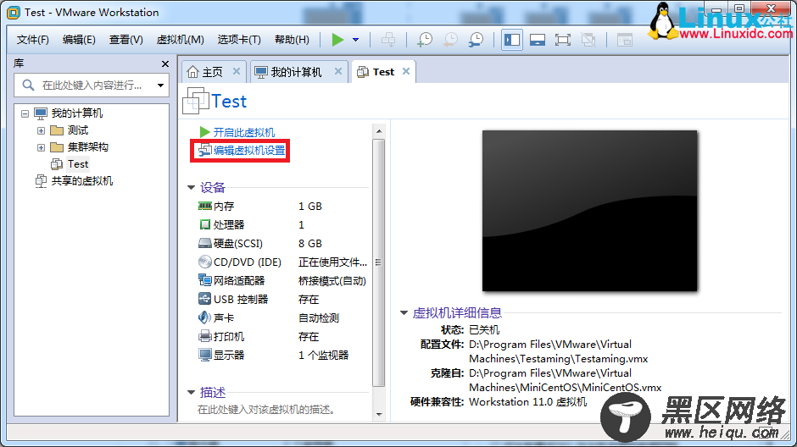Enter full screen mode icon
The height and width of the screenshot is (447, 797).
coord(563,40)
